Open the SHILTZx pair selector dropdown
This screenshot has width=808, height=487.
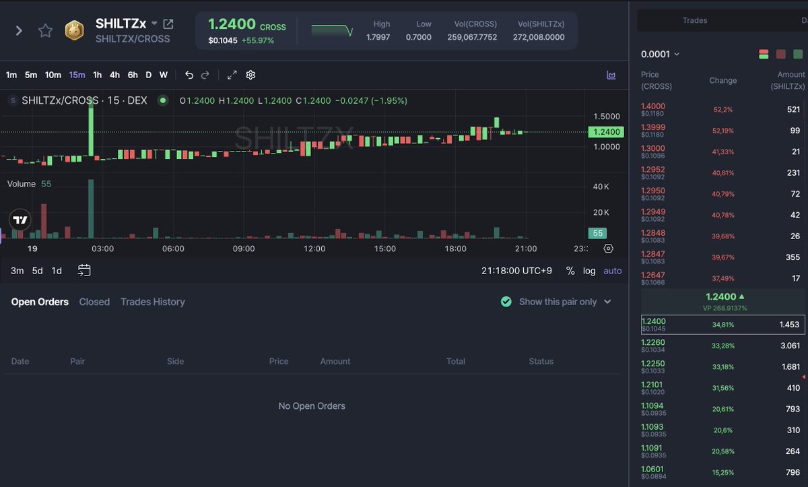click(x=156, y=22)
